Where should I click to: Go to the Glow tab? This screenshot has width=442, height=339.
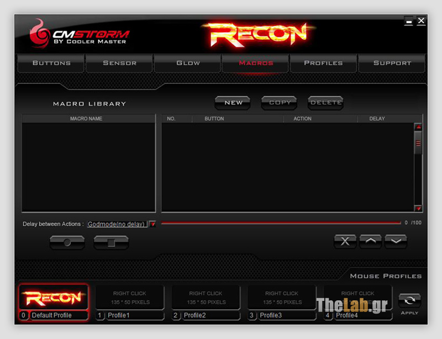188,63
